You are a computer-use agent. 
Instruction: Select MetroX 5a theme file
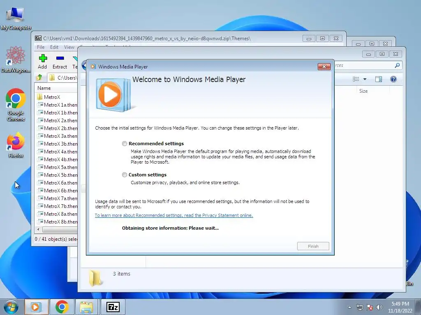pyautogui.click(x=57, y=167)
